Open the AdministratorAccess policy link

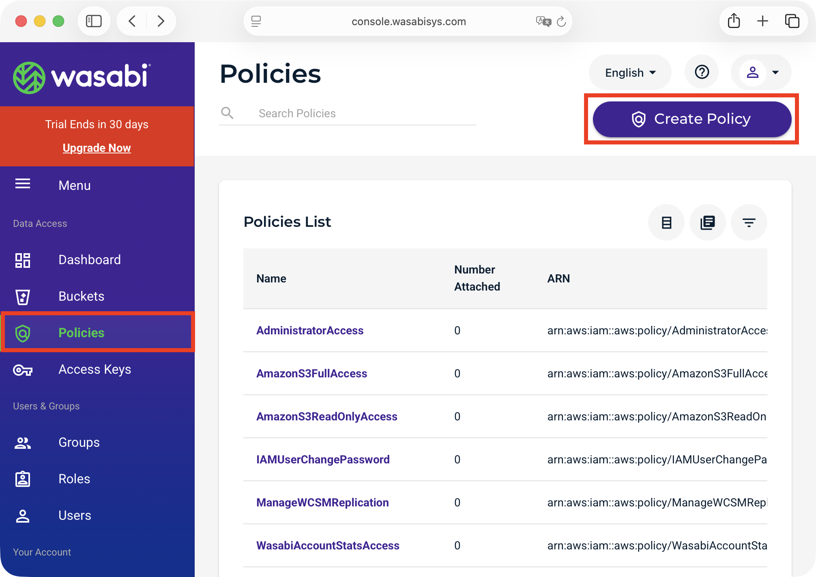[x=310, y=330]
